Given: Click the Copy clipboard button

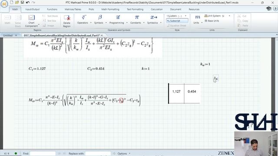Looking at the screenshot, I should (x=242, y=21).
